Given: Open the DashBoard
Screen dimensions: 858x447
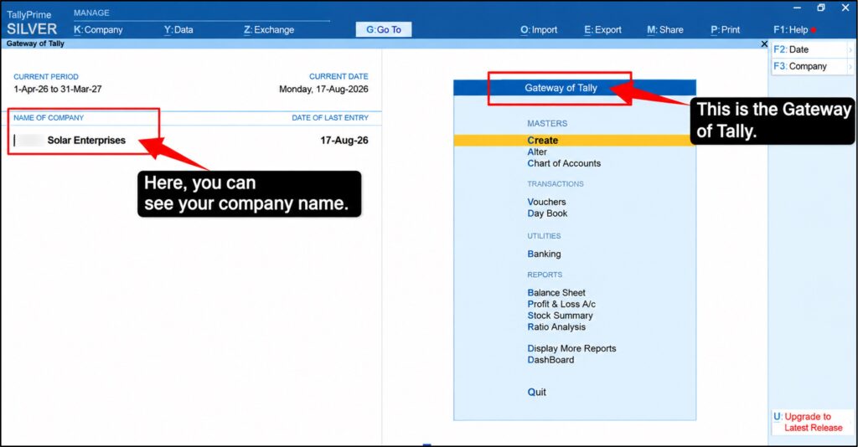Looking at the screenshot, I should tap(550, 360).
